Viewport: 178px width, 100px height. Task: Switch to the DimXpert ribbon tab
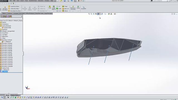pos(22,13)
